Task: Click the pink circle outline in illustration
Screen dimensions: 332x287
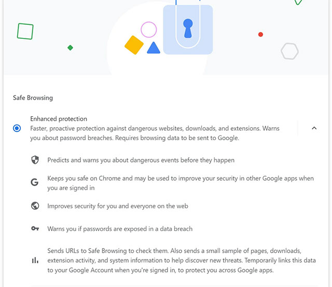Action: tap(149, 30)
